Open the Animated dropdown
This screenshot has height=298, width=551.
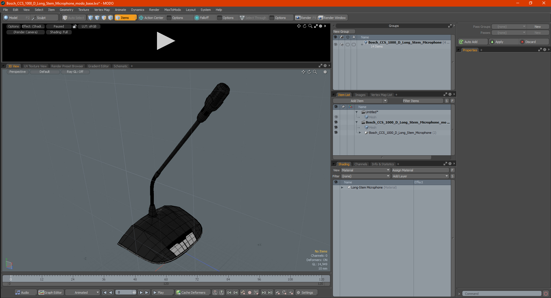83,293
